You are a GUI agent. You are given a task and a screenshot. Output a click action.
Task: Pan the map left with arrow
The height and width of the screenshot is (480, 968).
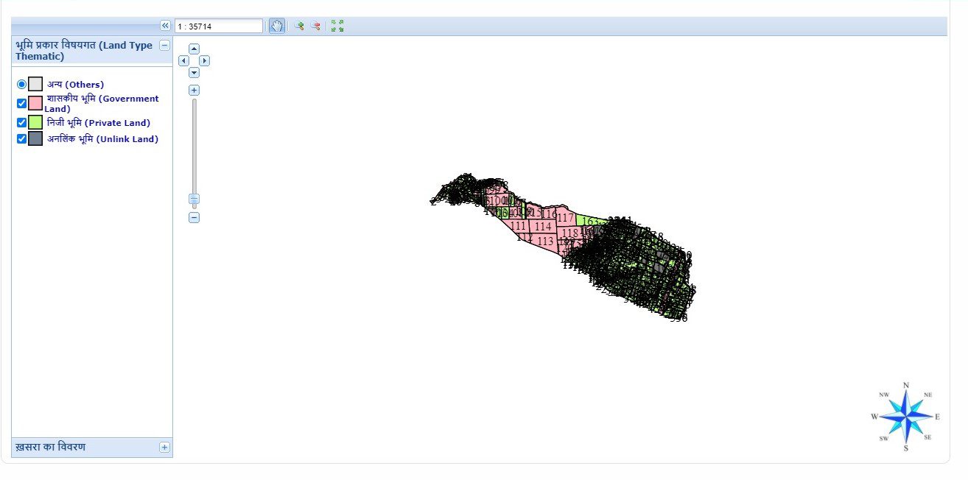point(183,61)
